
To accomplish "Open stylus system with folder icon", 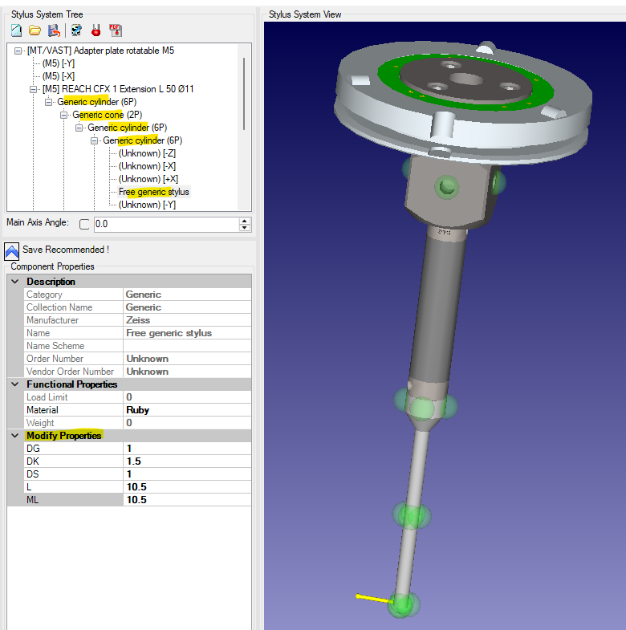I will coord(35,30).
